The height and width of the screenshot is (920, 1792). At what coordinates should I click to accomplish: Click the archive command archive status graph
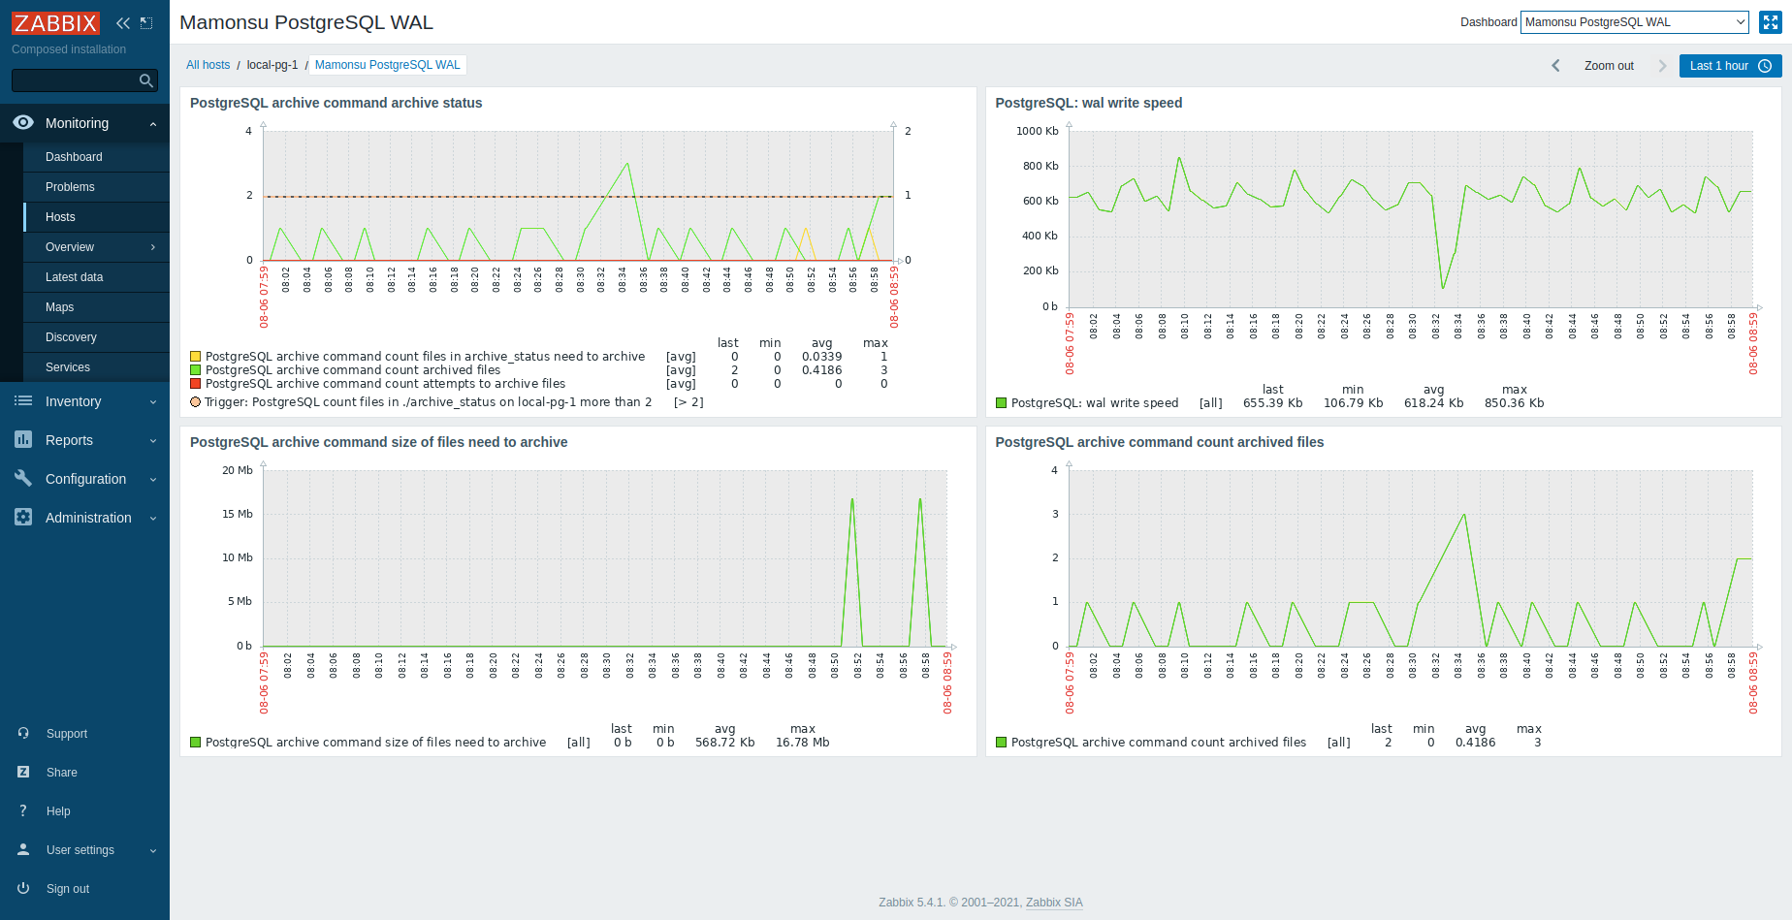click(578, 196)
